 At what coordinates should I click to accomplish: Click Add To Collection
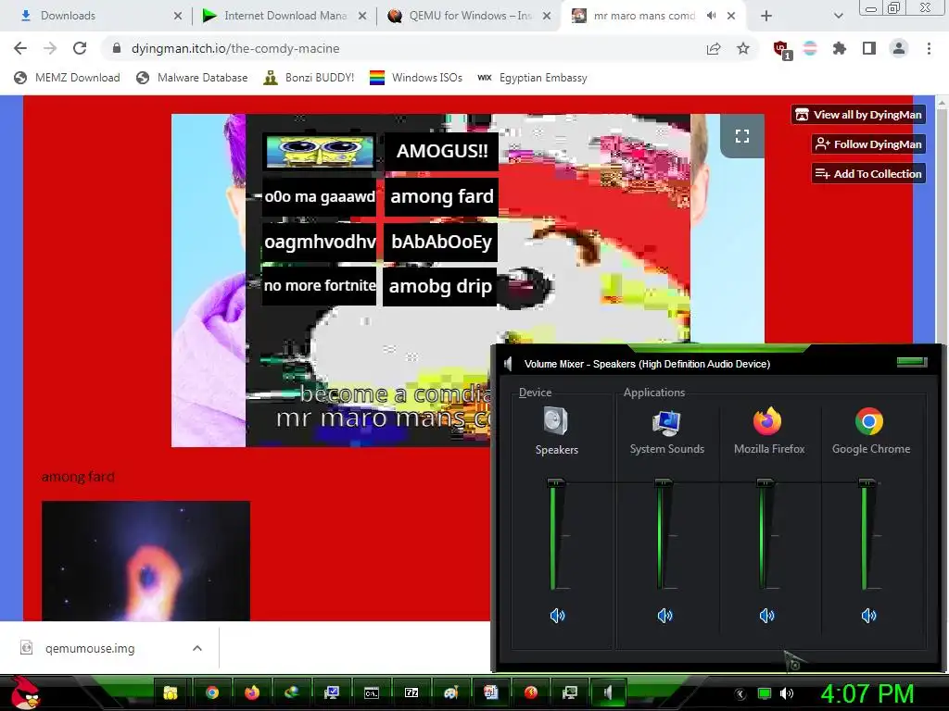868,173
